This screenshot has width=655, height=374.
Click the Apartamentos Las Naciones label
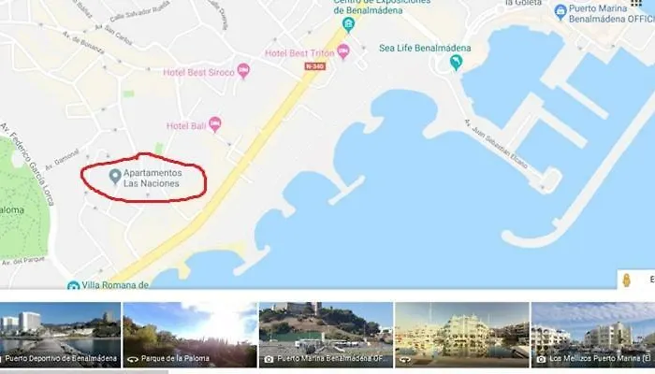tap(153, 178)
